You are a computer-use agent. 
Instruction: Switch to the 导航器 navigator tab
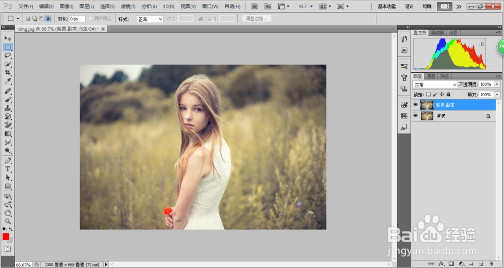point(437,32)
